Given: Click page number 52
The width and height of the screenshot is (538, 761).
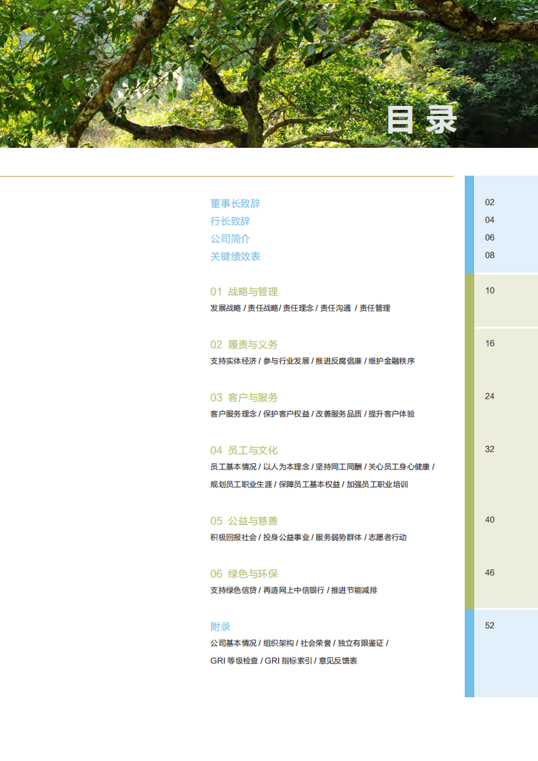Looking at the screenshot, I should (x=489, y=625).
